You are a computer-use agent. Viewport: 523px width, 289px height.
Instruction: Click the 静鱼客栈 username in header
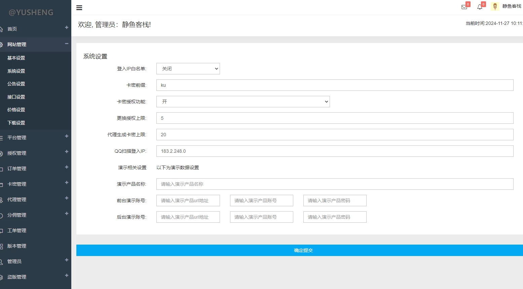pos(512,6)
